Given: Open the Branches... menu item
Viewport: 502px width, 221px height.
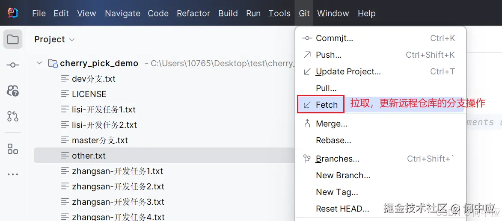Looking at the screenshot, I should pos(337,159).
